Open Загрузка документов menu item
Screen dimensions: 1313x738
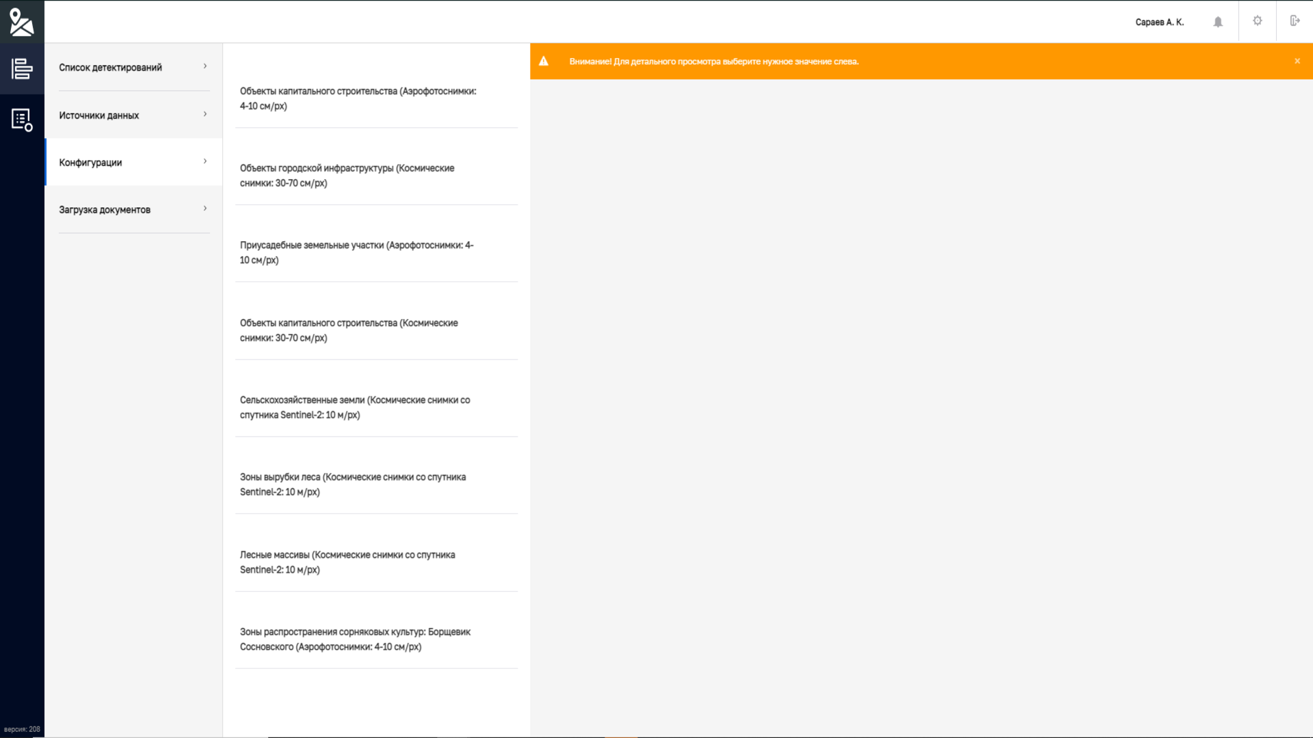(x=134, y=209)
